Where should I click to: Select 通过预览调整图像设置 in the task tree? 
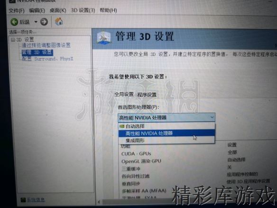(46, 45)
